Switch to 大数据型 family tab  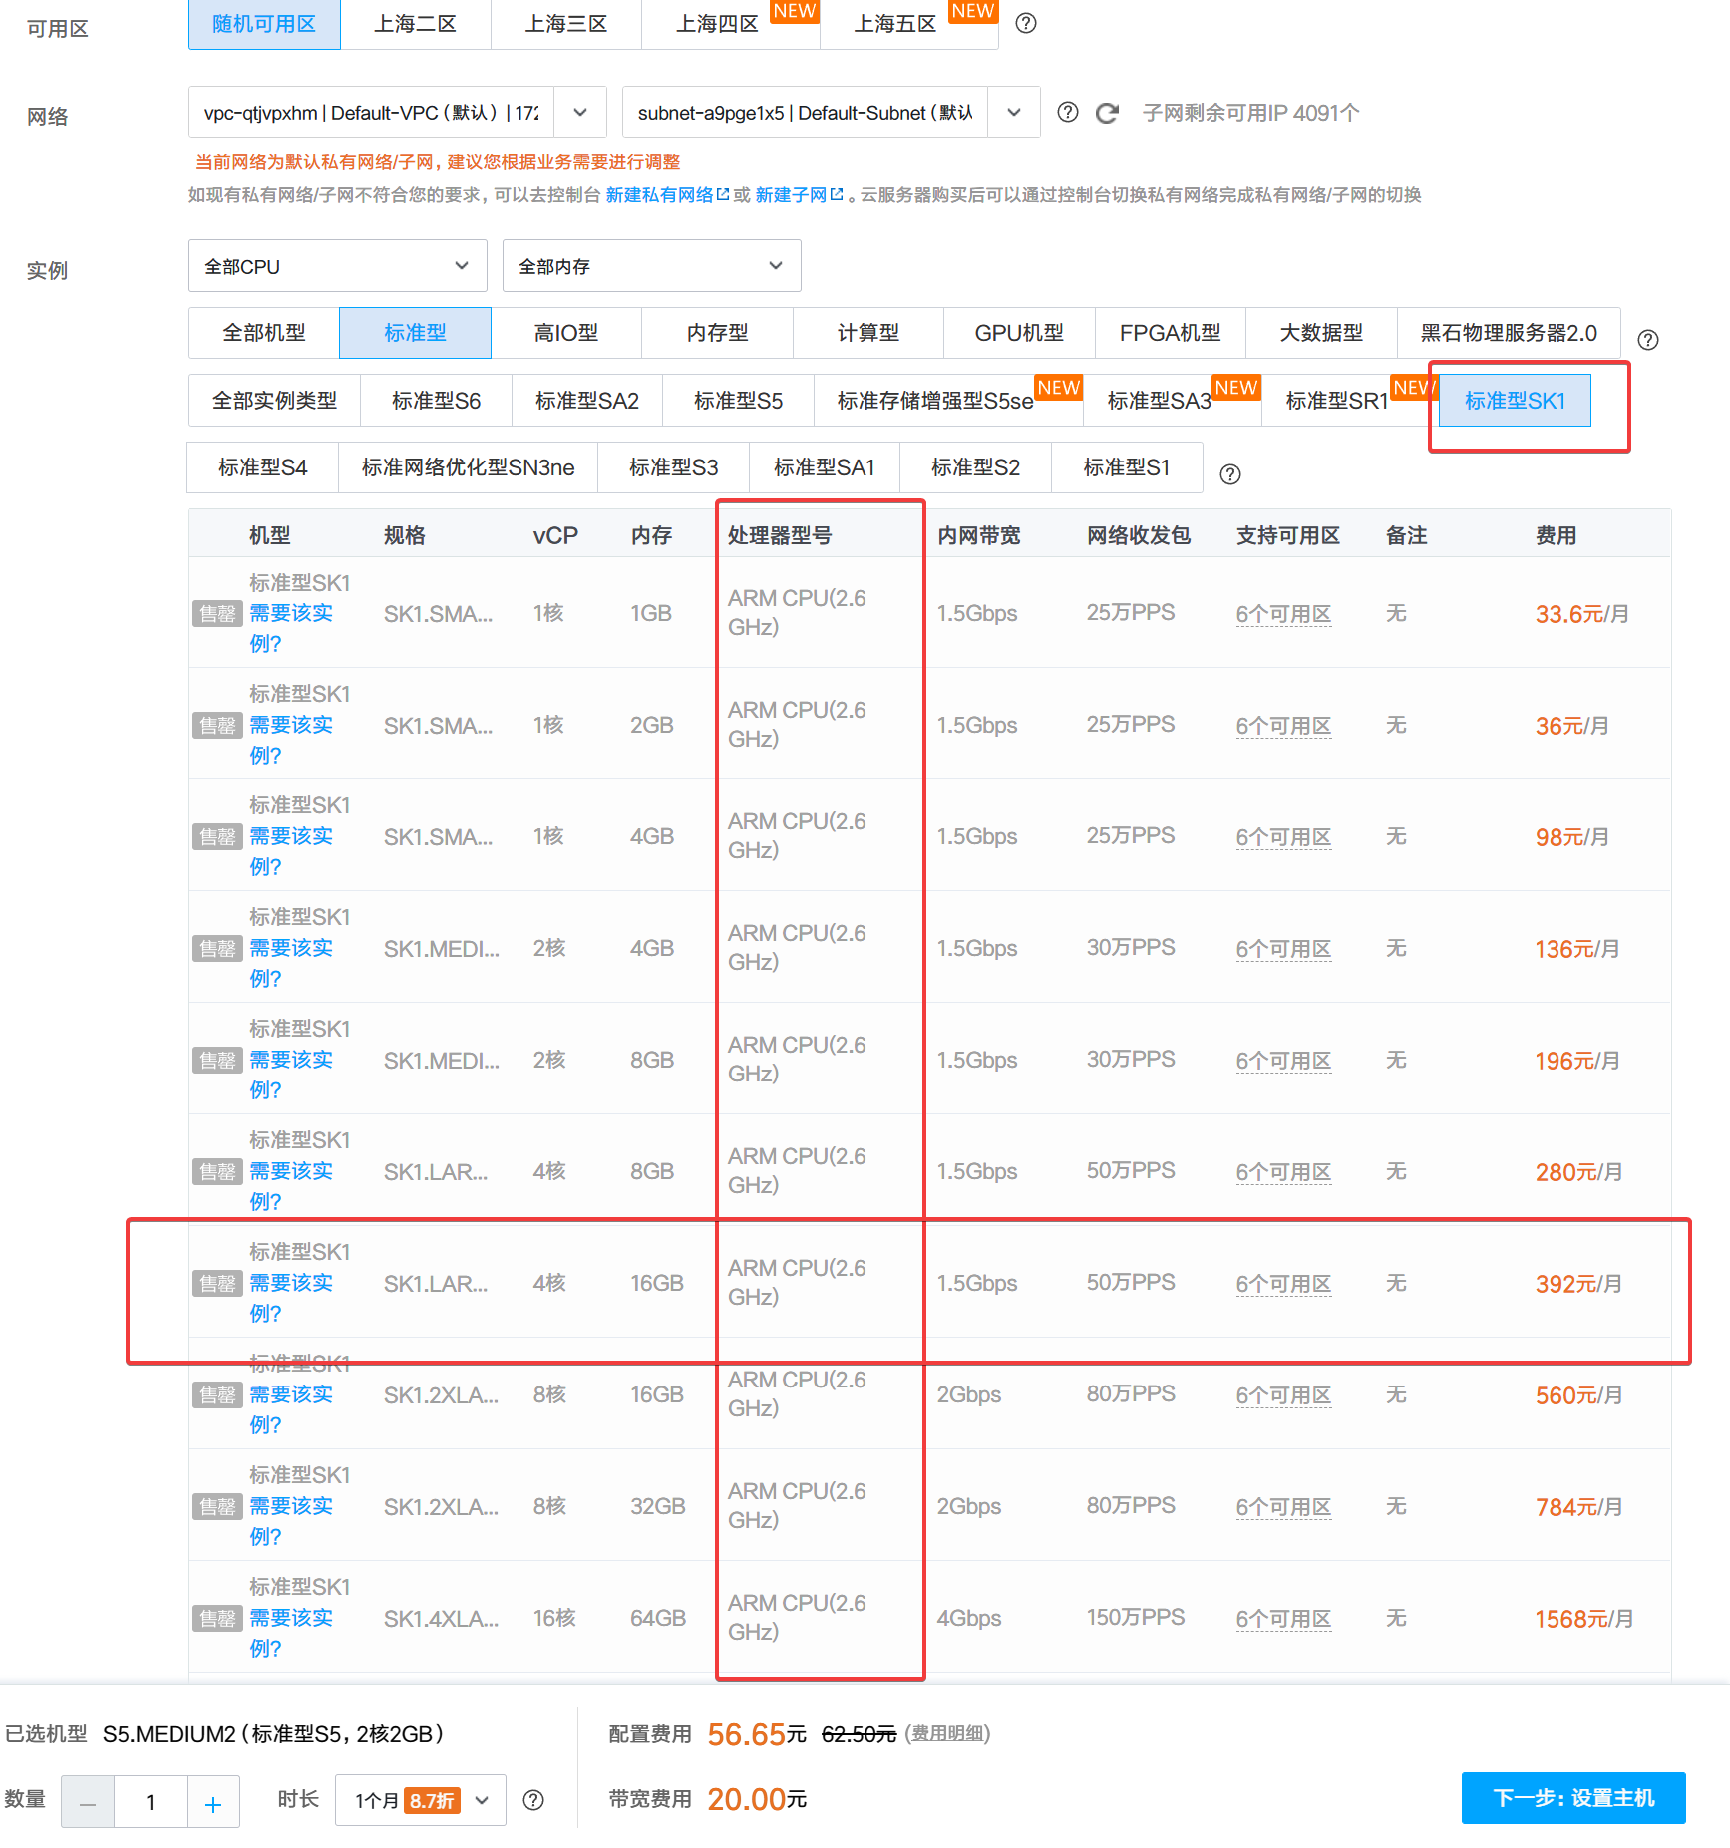tap(1321, 333)
